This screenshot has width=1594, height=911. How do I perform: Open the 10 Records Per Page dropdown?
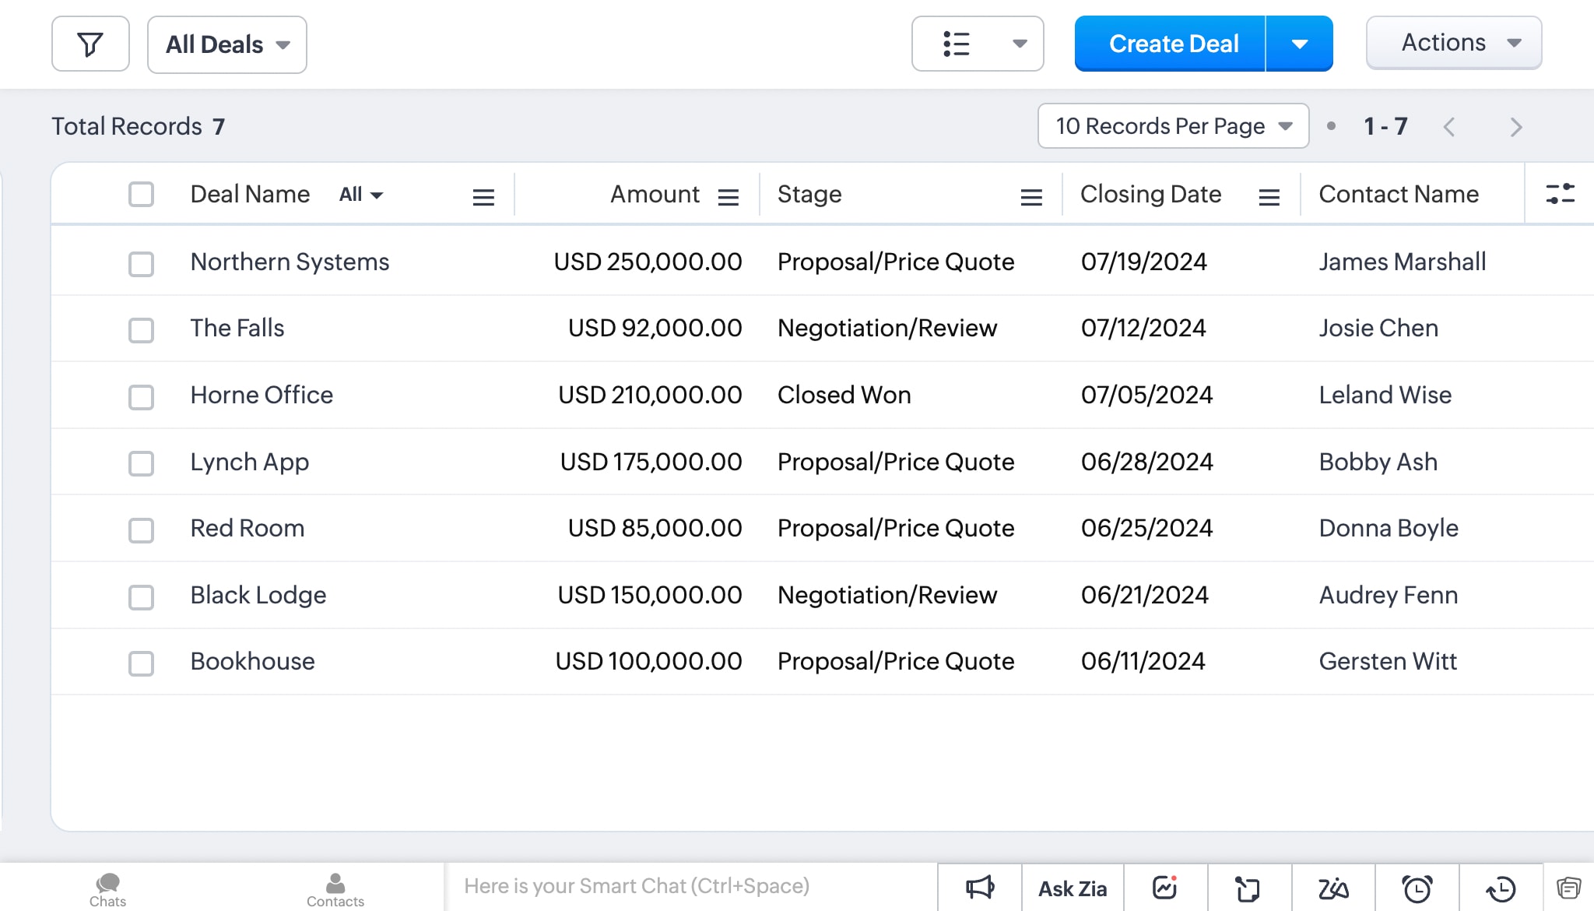coord(1172,125)
